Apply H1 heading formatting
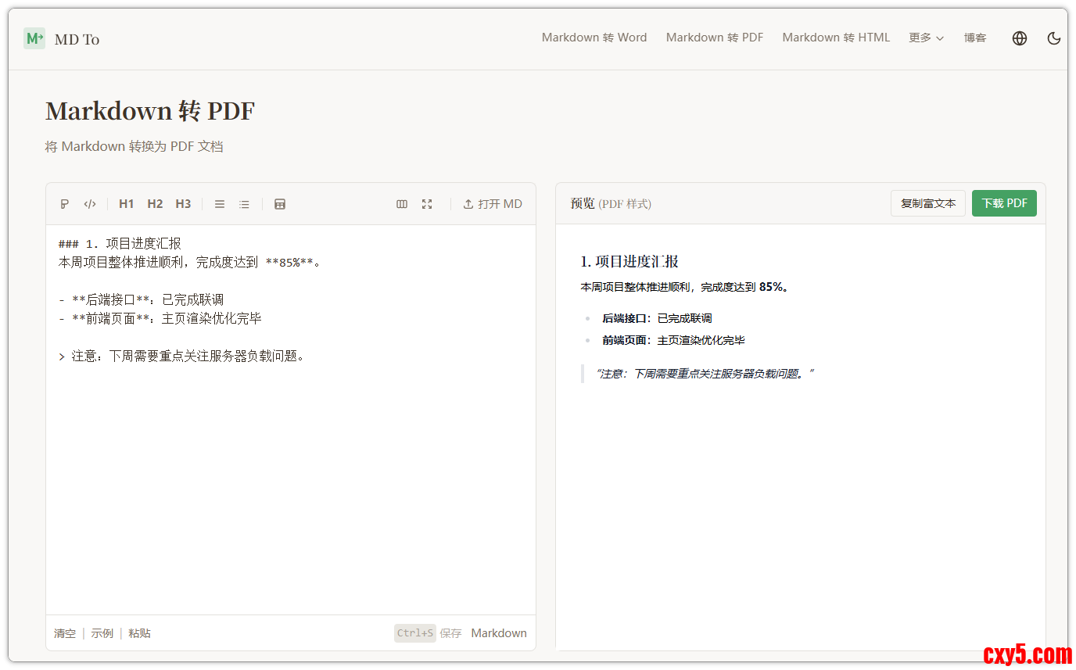Screen dimensions: 1076x670 click(x=126, y=204)
